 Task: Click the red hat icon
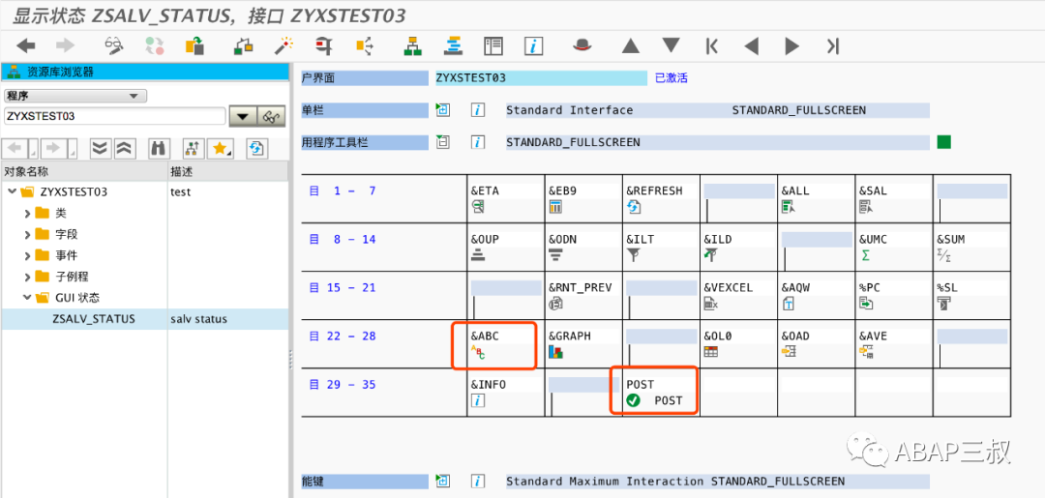[582, 45]
